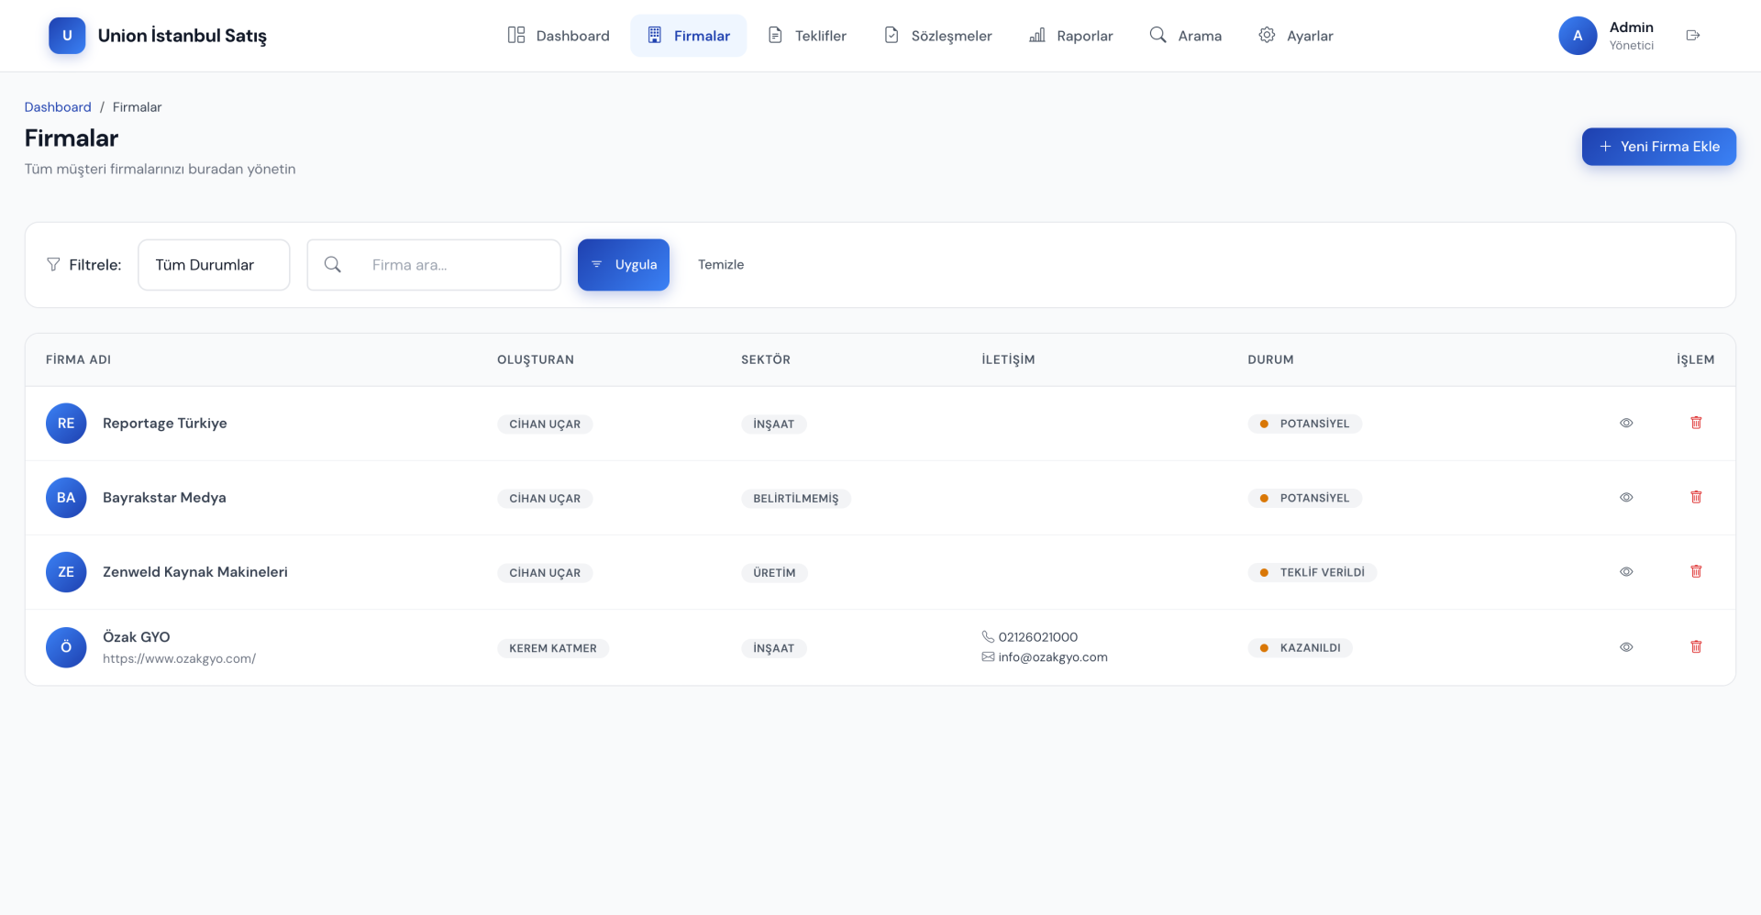The width and height of the screenshot is (1761, 915).
Task: Click trash icon for Bayrakstar Medya
Action: click(x=1696, y=497)
